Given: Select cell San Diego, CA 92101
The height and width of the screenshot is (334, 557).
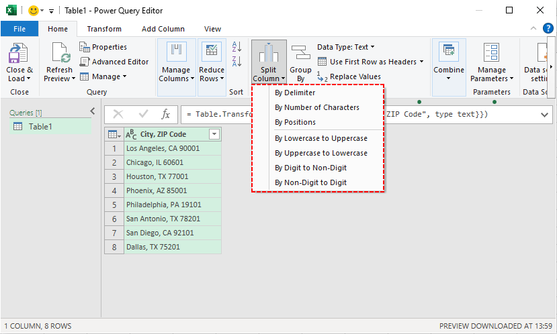Looking at the screenshot, I should pos(173,233).
